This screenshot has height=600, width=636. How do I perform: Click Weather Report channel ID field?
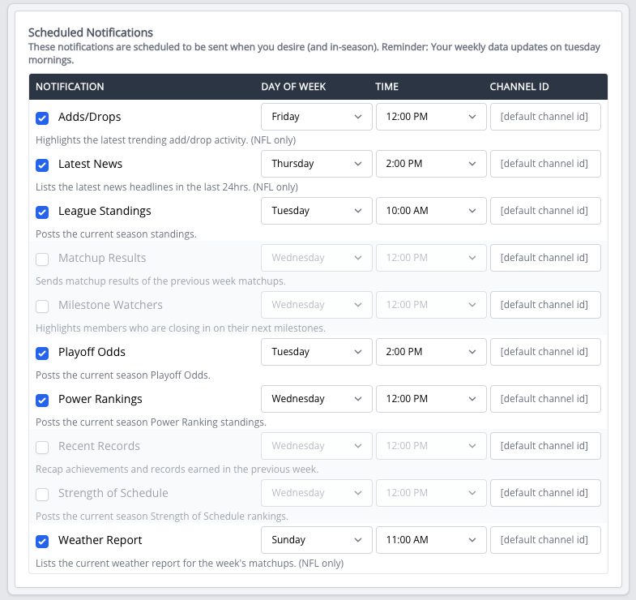(x=545, y=540)
